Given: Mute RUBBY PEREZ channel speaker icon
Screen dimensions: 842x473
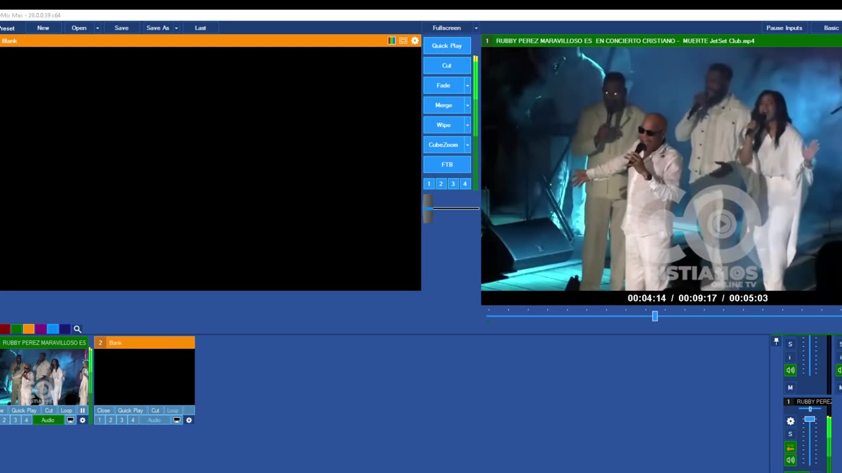Looking at the screenshot, I should tap(790, 460).
